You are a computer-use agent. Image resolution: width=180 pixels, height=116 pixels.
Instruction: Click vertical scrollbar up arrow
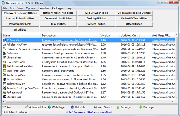click(x=176, y=35)
